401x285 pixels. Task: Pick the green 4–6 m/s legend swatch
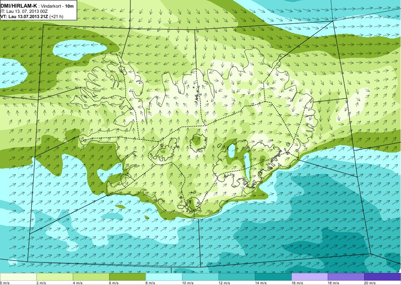(91, 277)
